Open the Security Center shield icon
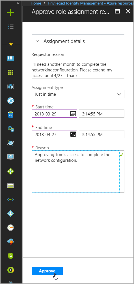Screen dimensions: 134x284 pos(10,256)
